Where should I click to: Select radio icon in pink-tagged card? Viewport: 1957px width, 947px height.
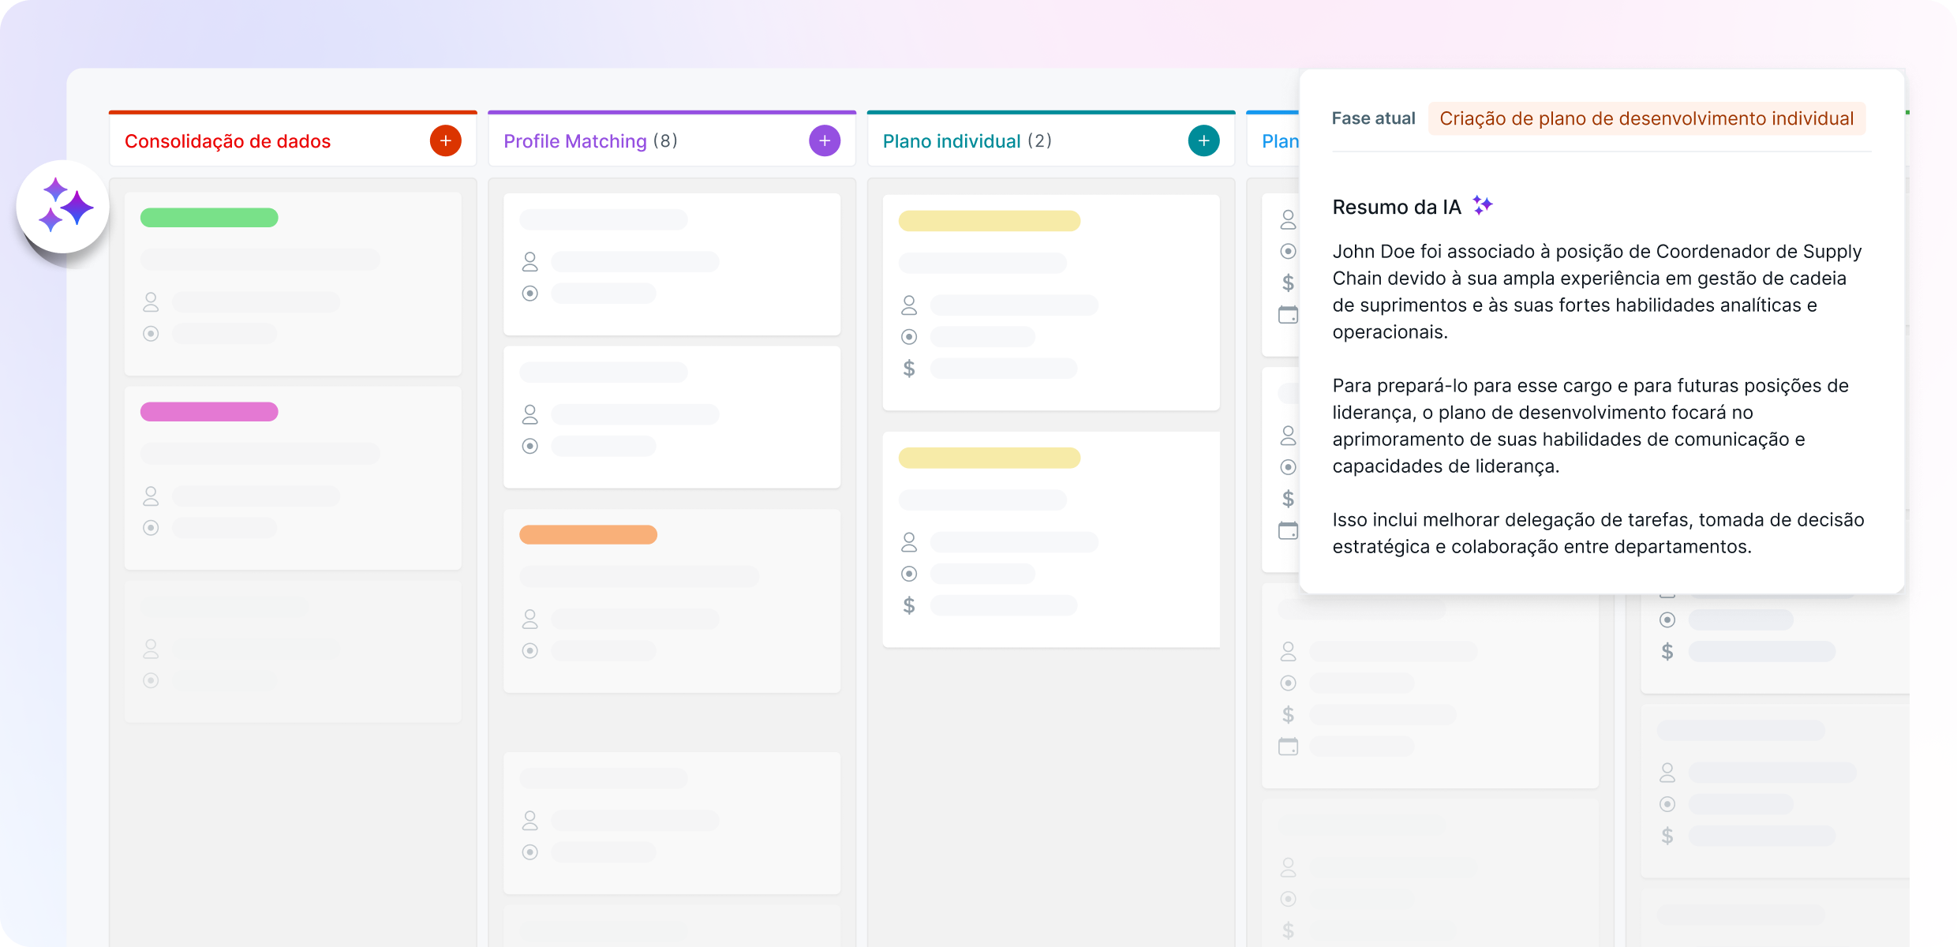[151, 528]
